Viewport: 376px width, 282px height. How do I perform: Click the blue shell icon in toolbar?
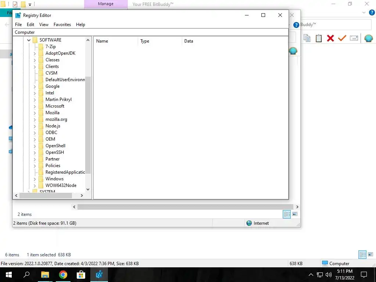tap(369, 38)
